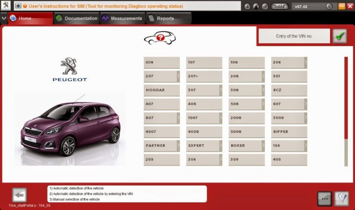Expand the 508 model variants arrow
Image resolution: width=355 pixels, height=210 pixels.
(x=263, y=104)
